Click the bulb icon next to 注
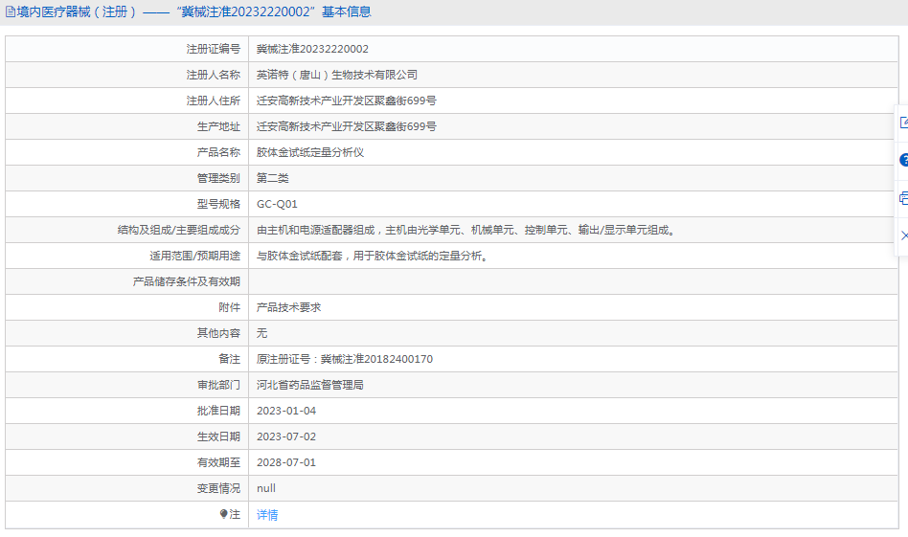Viewport: 908px width, 537px height. (223, 514)
